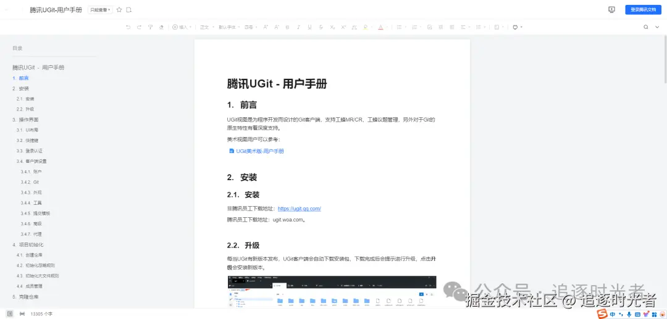Screen dimensions: 667x319
Task: Open the page layout dropdown in toolbar
Action: [x=499, y=27]
